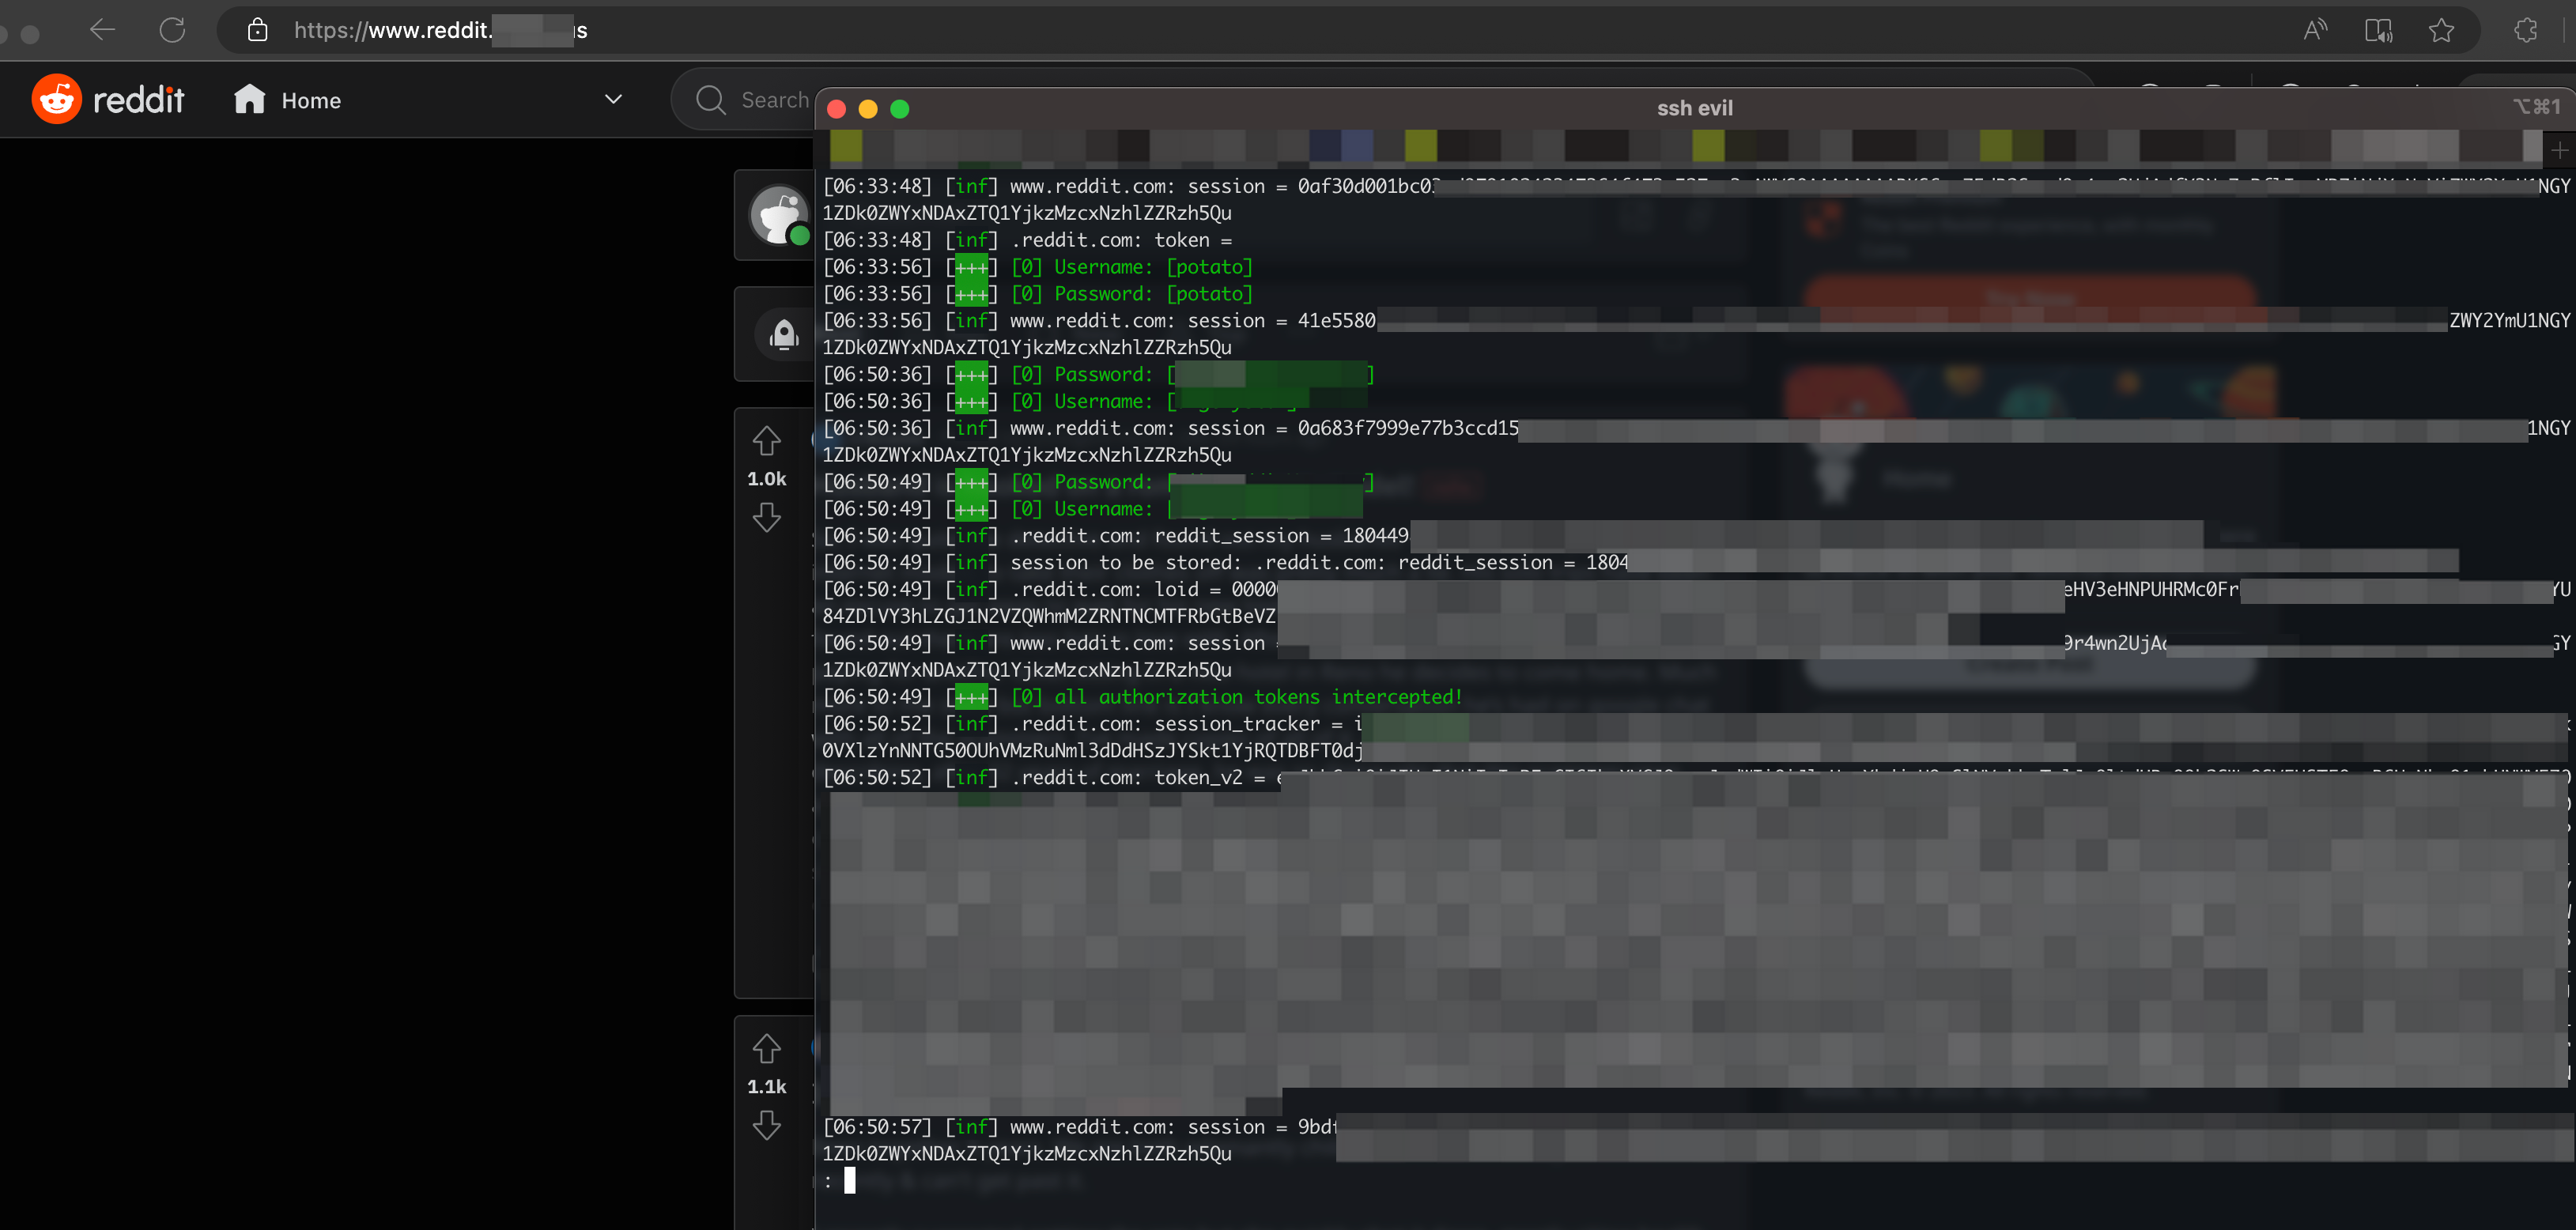The image size is (2576, 1230).
Task: Click 'all authorization tokens intercepted!' line
Action: pyautogui.click(x=1143, y=697)
